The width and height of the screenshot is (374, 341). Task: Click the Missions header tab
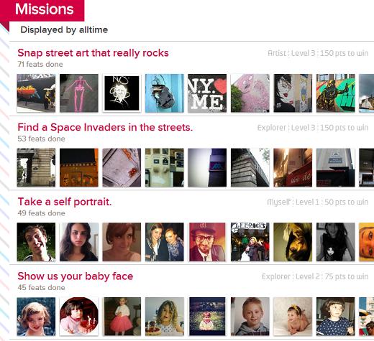[45, 9]
